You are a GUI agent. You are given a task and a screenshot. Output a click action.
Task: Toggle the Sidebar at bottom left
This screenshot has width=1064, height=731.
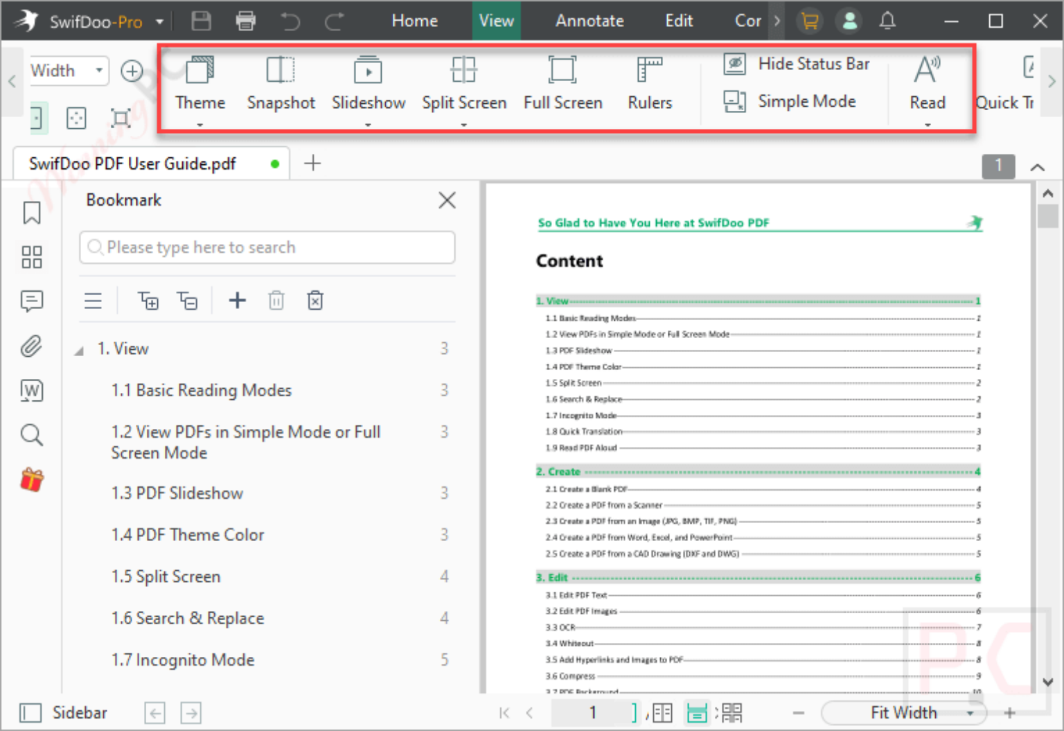(x=63, y=712)
